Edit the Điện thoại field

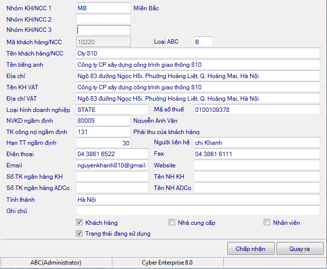pos(112,154)
